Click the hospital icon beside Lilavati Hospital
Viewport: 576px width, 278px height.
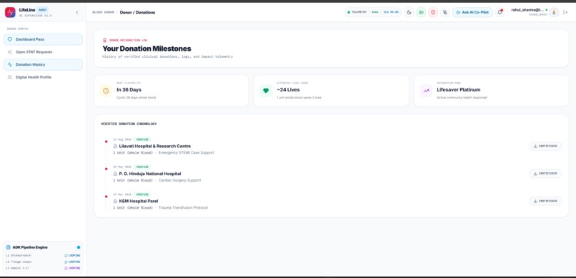pyautogui.click(x=115, y=147)
